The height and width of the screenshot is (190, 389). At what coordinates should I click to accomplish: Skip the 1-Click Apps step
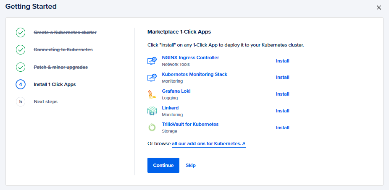coord(191,165)
